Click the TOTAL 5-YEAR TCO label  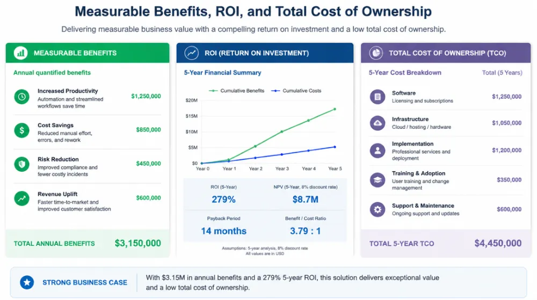tap(401, 244)
